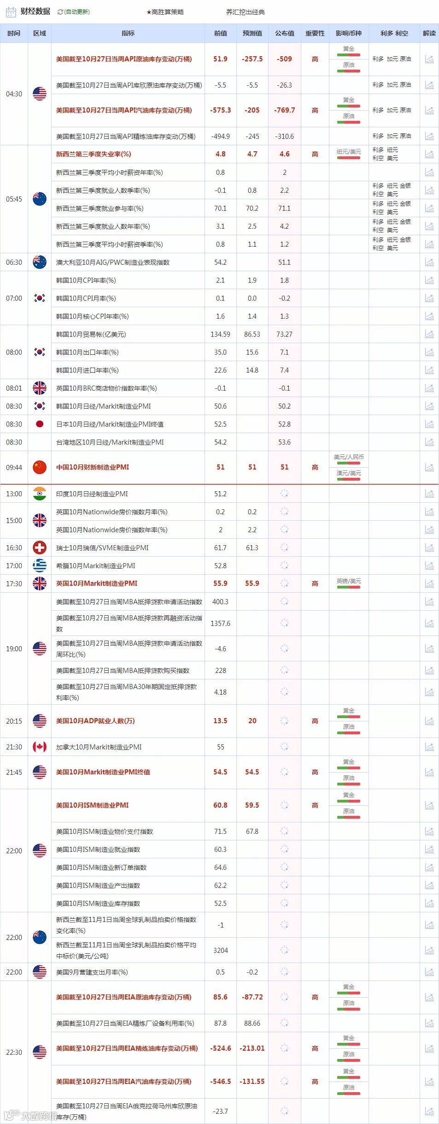Open chart icon for 英国BRC商店物价指数 row
The height and width of the screenshot is (1124, 439).
click(429, 388)
